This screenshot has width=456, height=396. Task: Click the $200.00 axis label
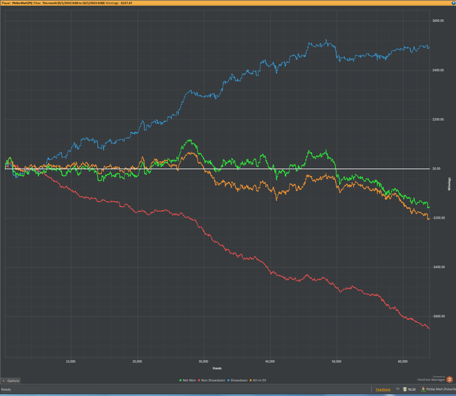pos(438,119)
